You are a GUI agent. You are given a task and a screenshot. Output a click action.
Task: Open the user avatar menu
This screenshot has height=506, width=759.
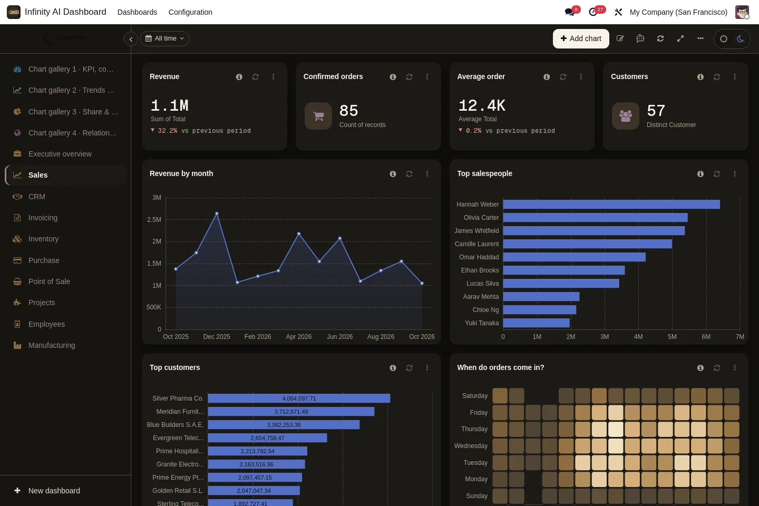coord(742,12)
